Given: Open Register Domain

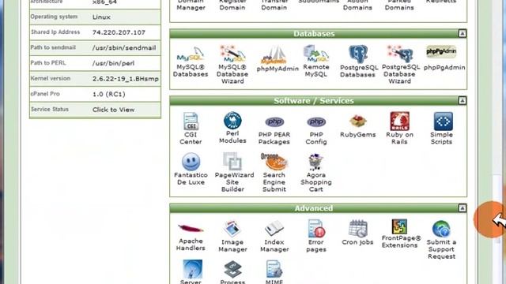Looking at the screenshot, I should click(232, 6).
